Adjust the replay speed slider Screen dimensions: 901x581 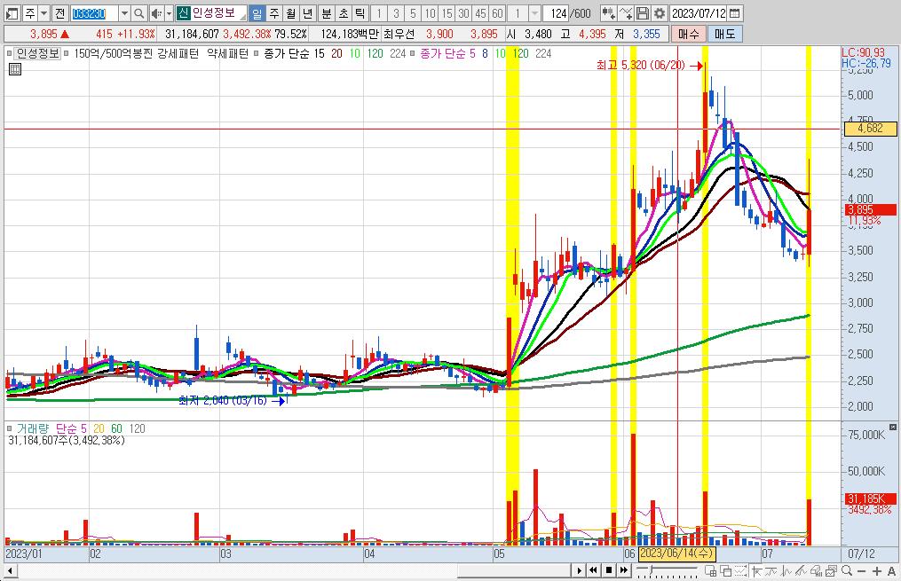(x=651, y=569)
